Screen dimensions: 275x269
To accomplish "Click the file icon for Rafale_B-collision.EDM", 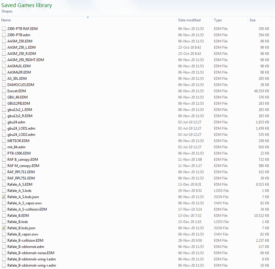I will tap(4, 241).
